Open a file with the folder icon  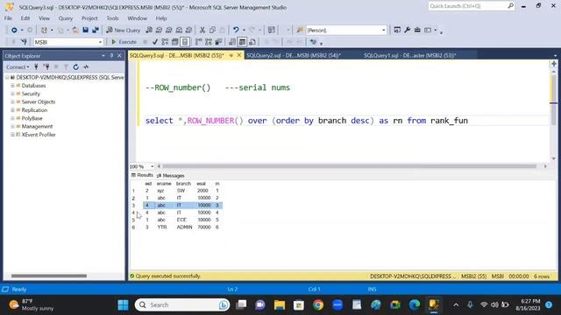point(75,30)
